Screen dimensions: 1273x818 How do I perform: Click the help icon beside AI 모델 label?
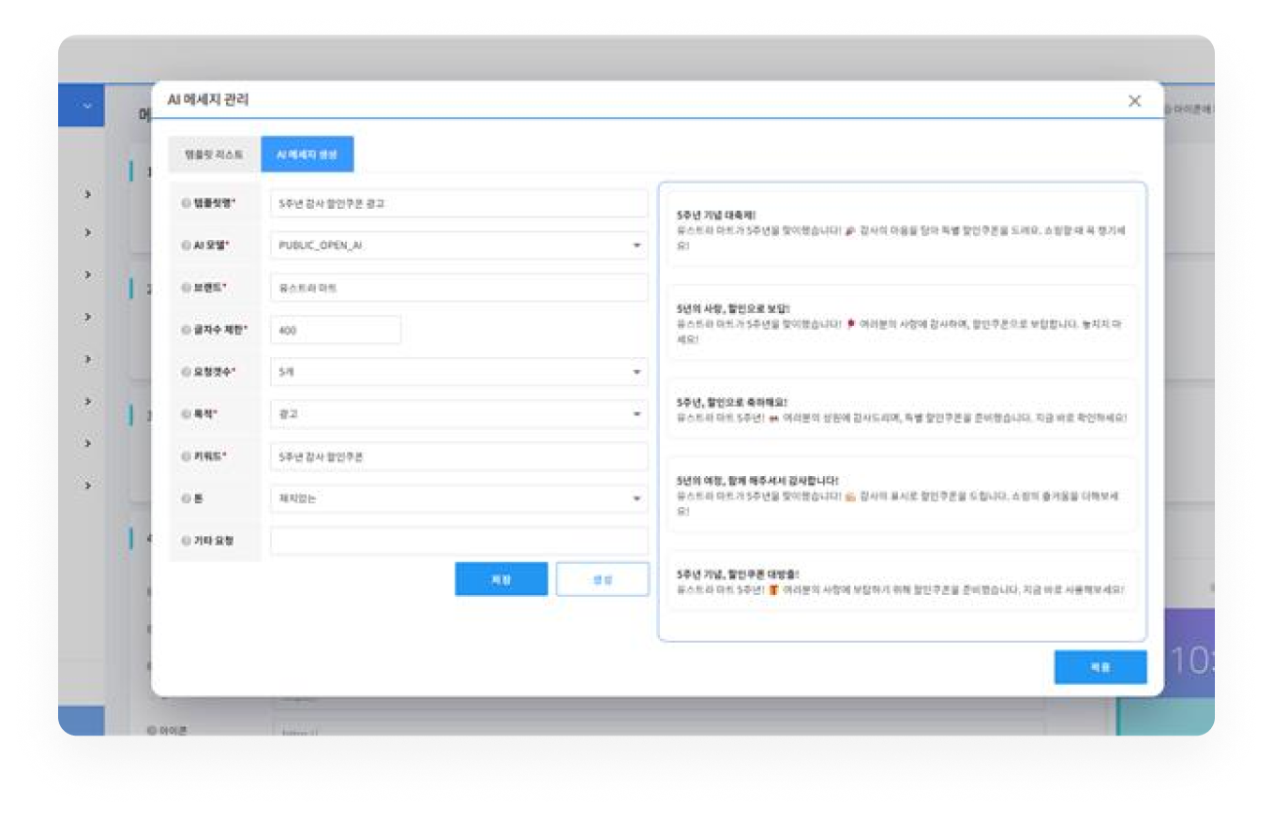click(186, 245)
